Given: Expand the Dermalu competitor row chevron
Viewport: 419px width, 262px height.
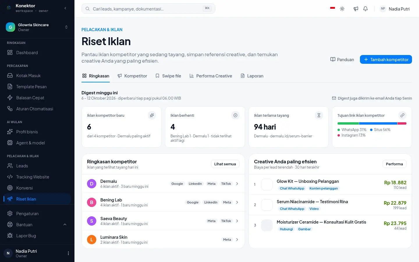Looking at the screenshot, I should (x=237, y=184).
